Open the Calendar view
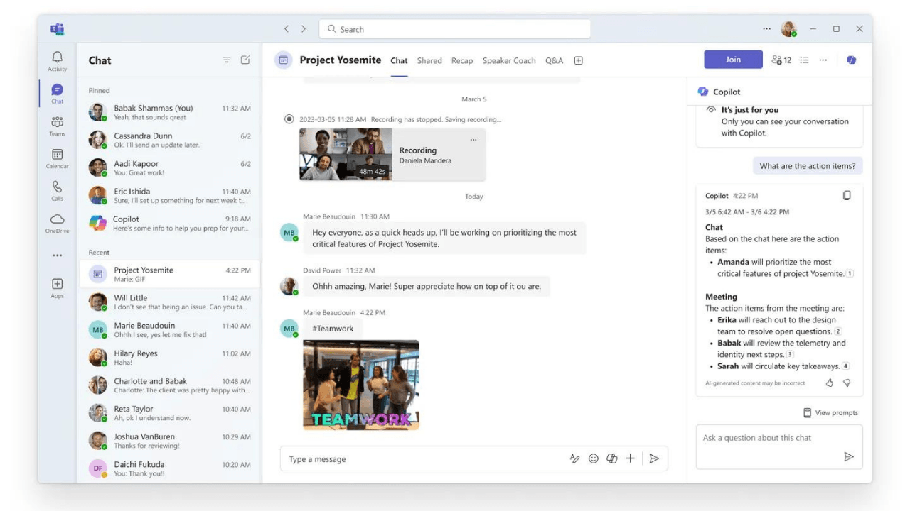Screen dimensions: 910x511 pos(57,158)
